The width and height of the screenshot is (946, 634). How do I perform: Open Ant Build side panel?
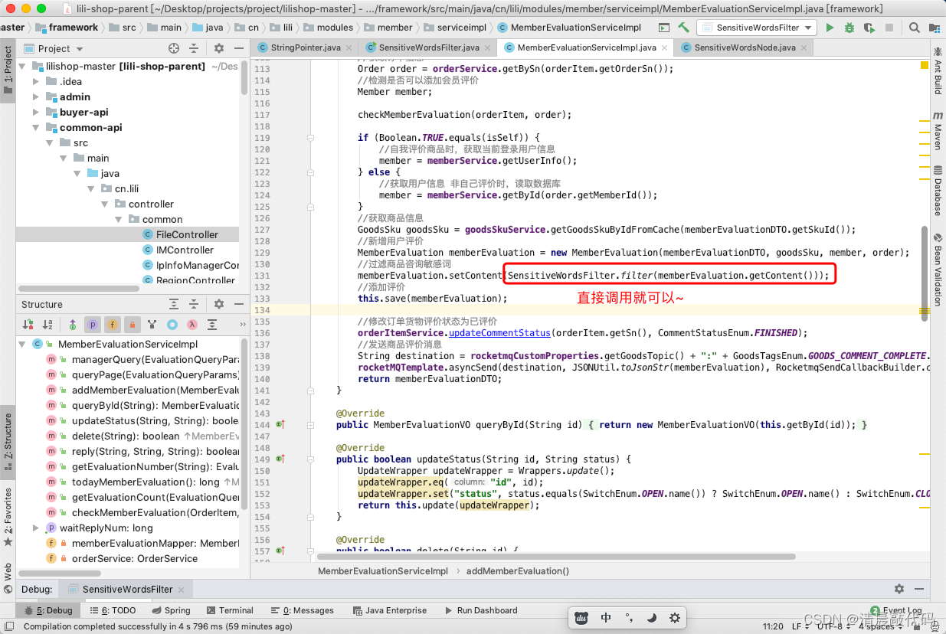tap(938, 70)
